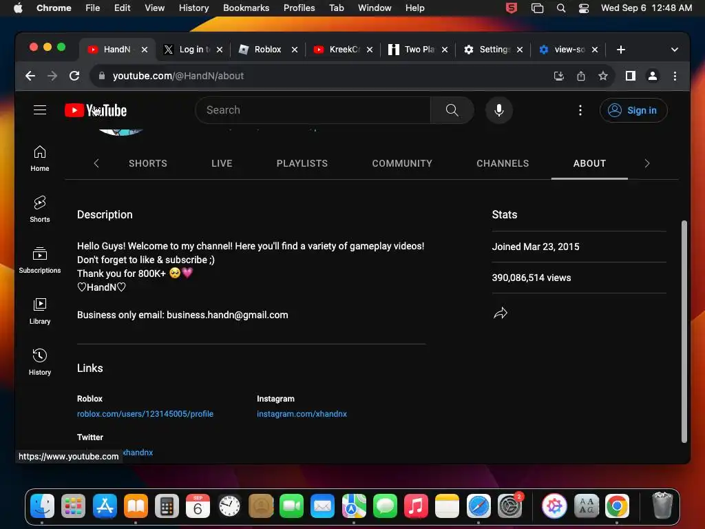The height and width of the screenshot is (529, 705).
Task: Click the Sign in button
Action: click(633, 110)
